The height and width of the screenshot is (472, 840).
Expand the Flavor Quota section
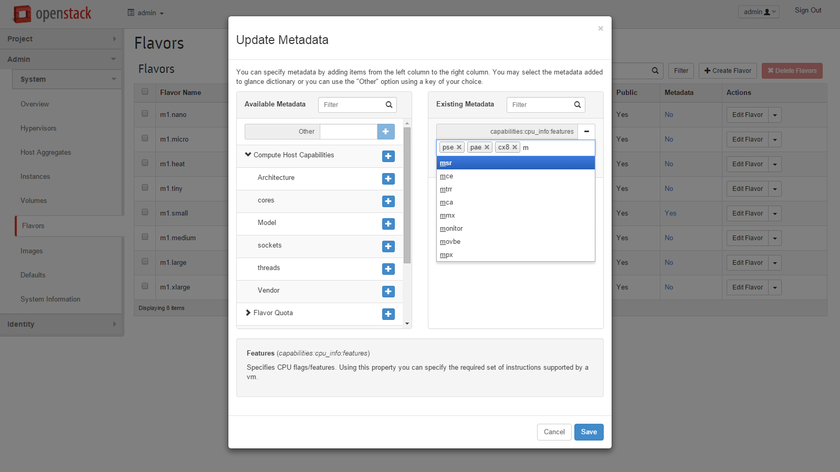248,313
